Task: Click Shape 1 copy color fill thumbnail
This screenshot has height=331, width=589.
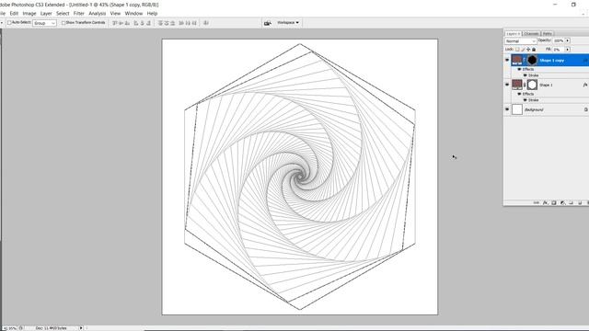Action: [x=517, y=60]
